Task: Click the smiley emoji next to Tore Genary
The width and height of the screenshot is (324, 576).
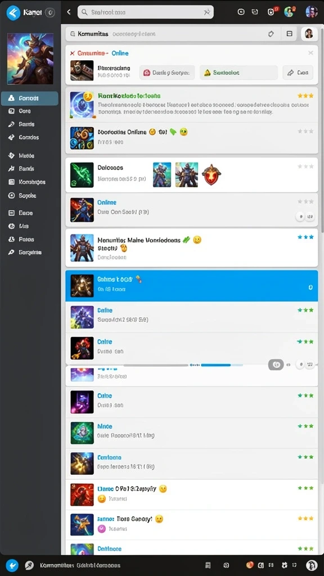Action: [159, 519]
